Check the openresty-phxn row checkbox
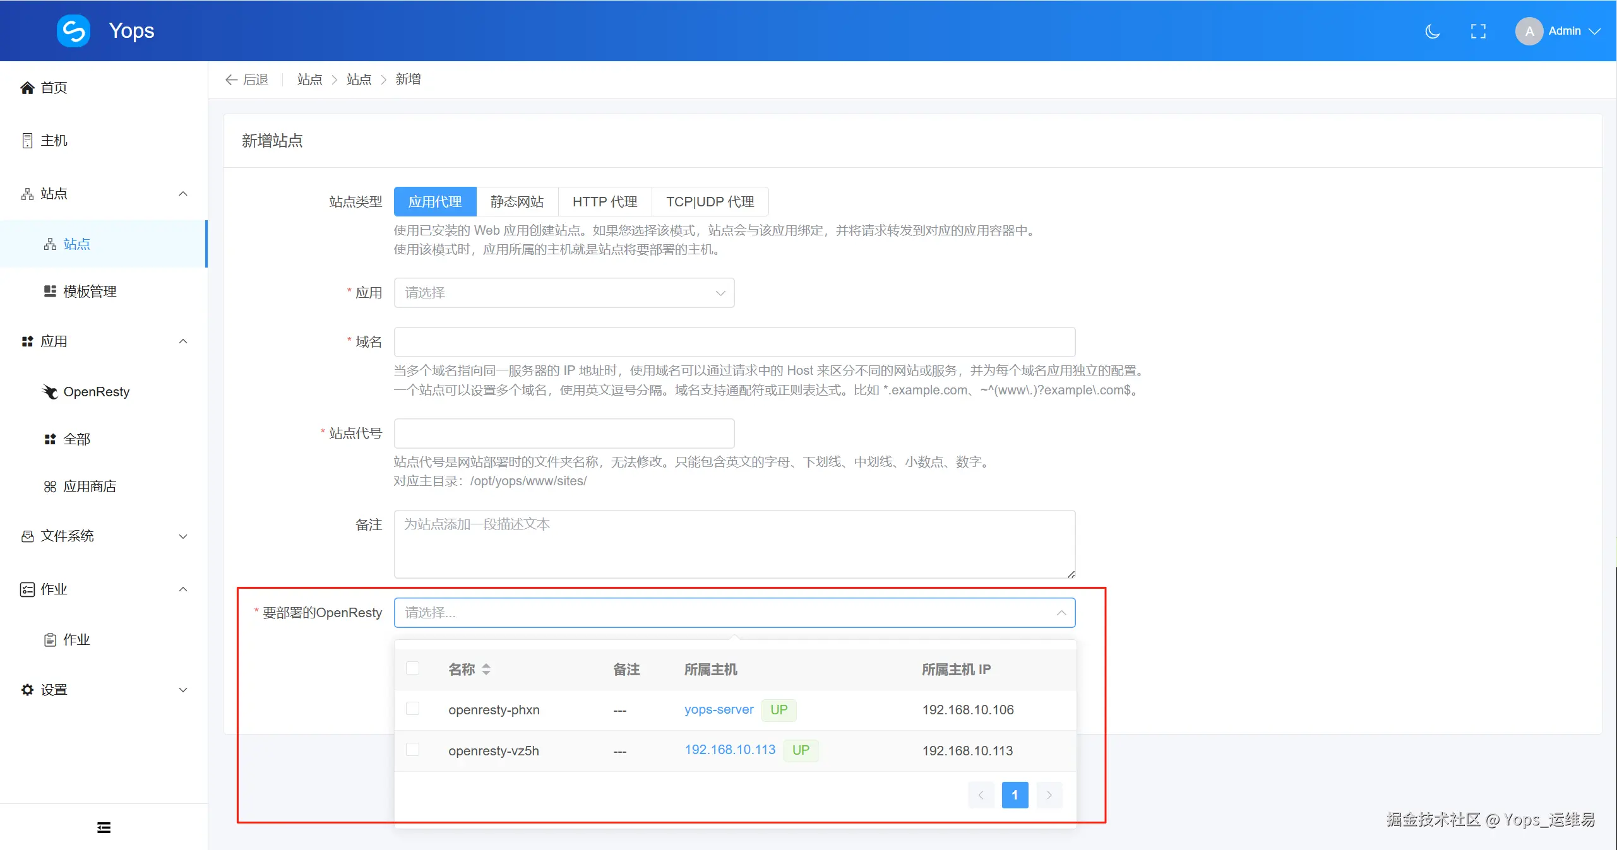Image resolution: width=1617 pixels, height=850 pixels. 413,709
